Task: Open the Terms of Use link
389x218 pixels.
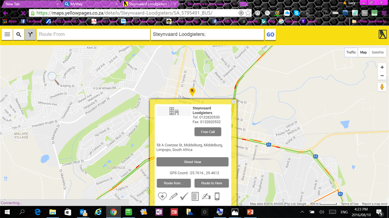Action: (349, 204)
